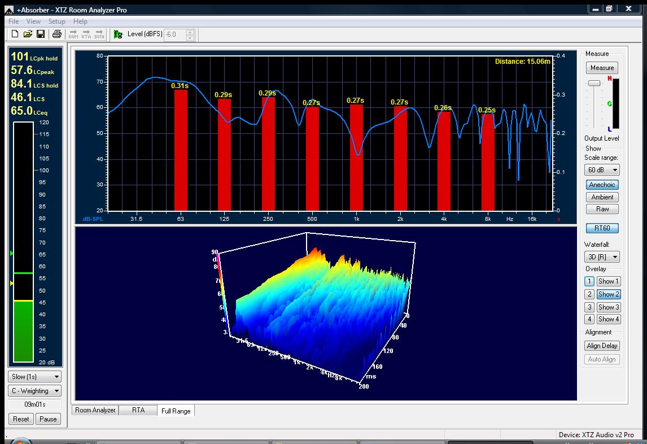Expand the Waterfall 3D [R] dropdown

point(602,257)
